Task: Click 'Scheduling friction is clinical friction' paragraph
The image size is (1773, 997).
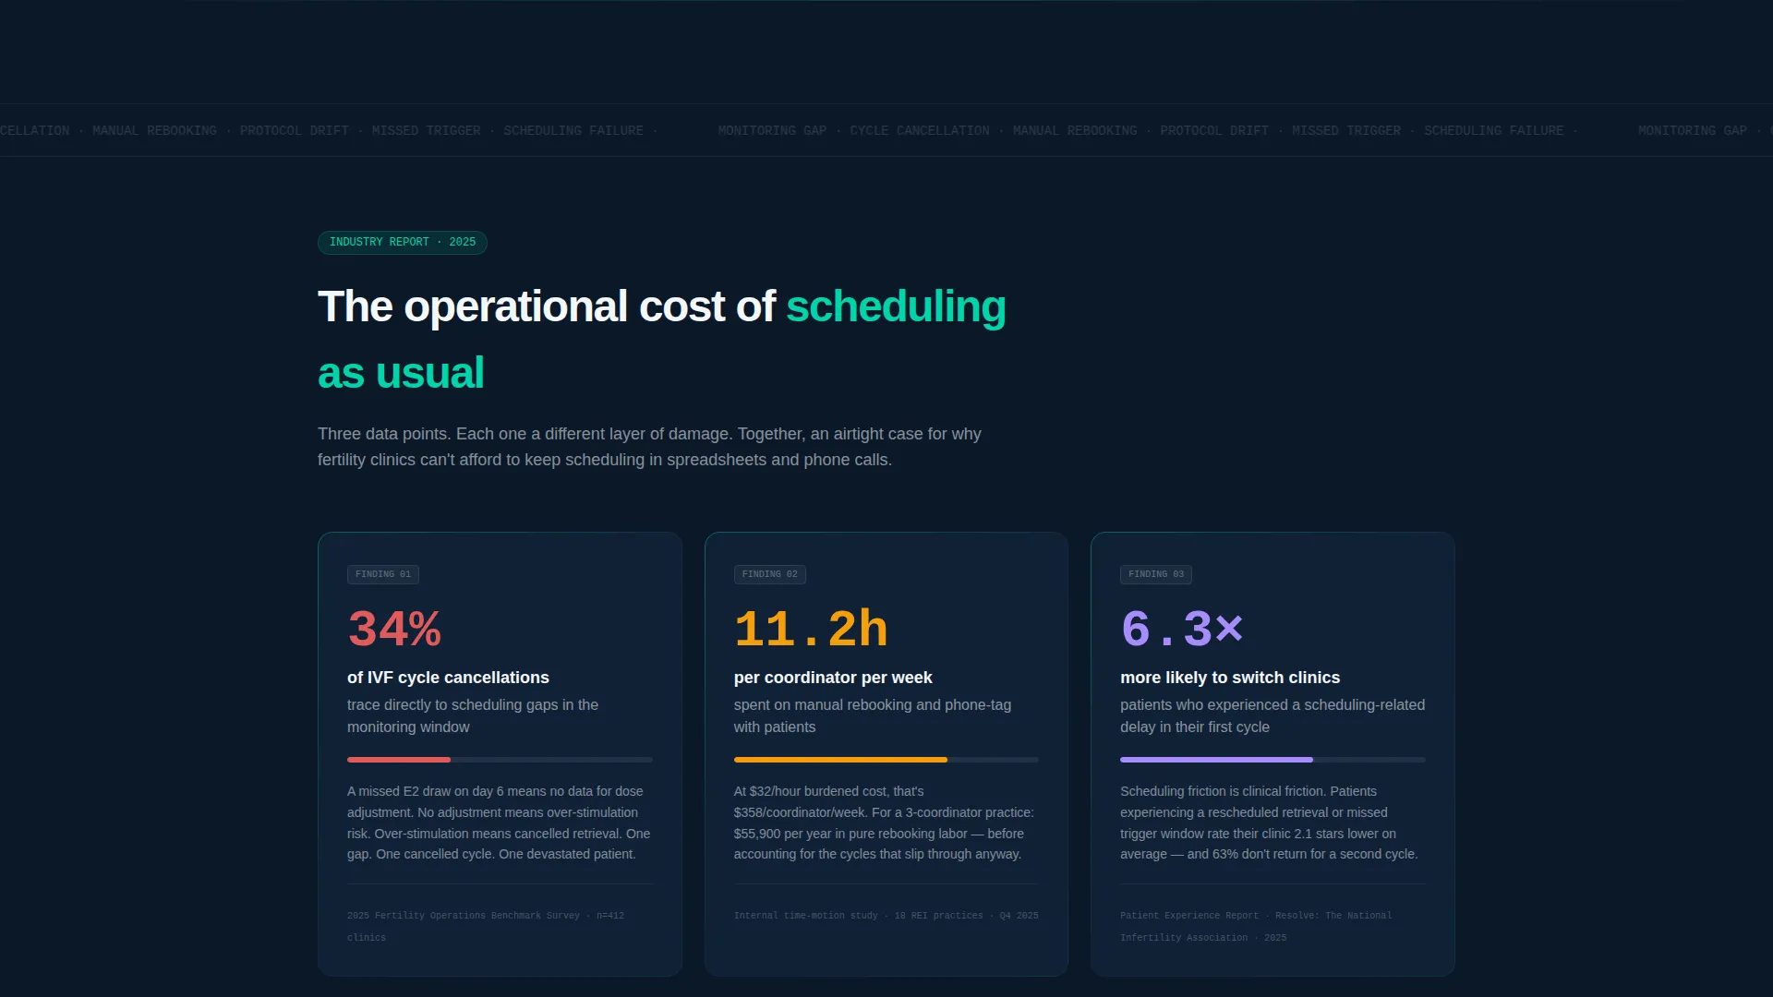Action: [x=1269, y=823]
